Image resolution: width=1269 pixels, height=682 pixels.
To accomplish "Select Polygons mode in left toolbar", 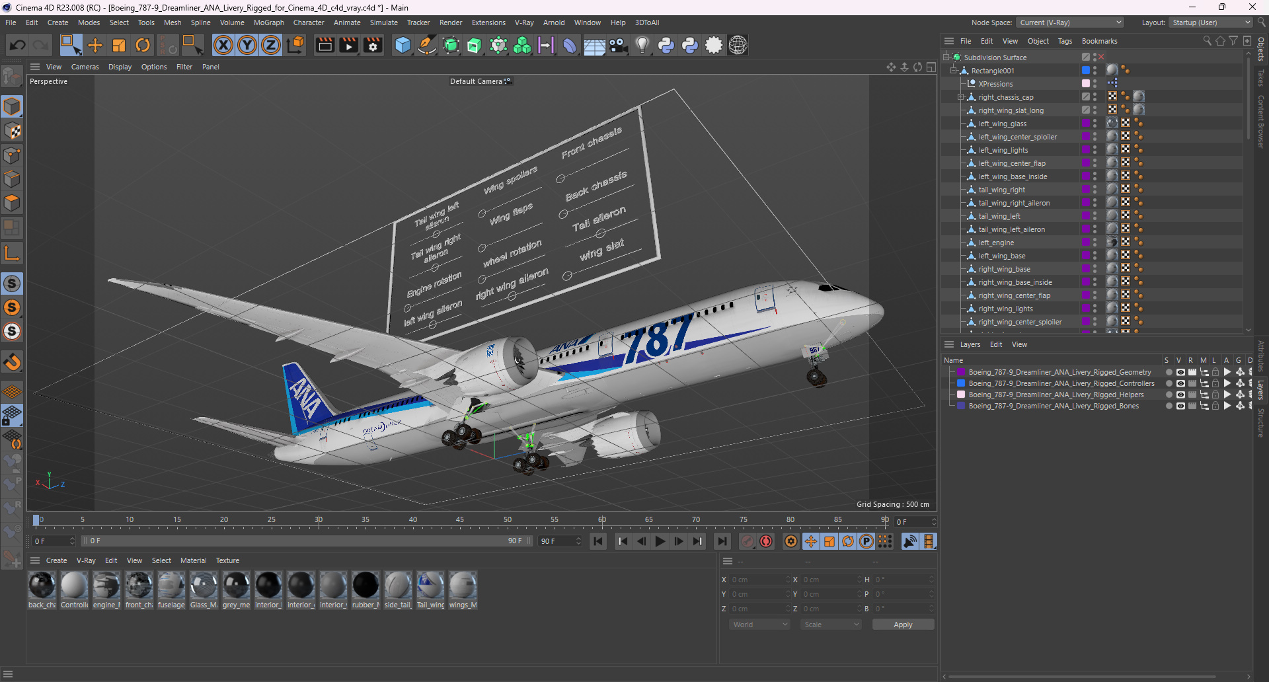I will (x=12, y=203).
